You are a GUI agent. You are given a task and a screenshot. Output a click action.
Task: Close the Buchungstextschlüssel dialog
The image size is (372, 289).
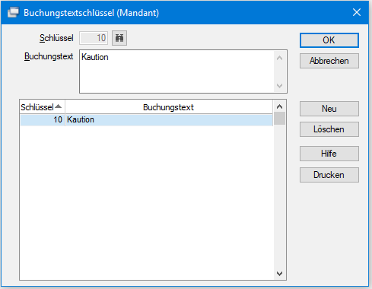tap(357, 12)
